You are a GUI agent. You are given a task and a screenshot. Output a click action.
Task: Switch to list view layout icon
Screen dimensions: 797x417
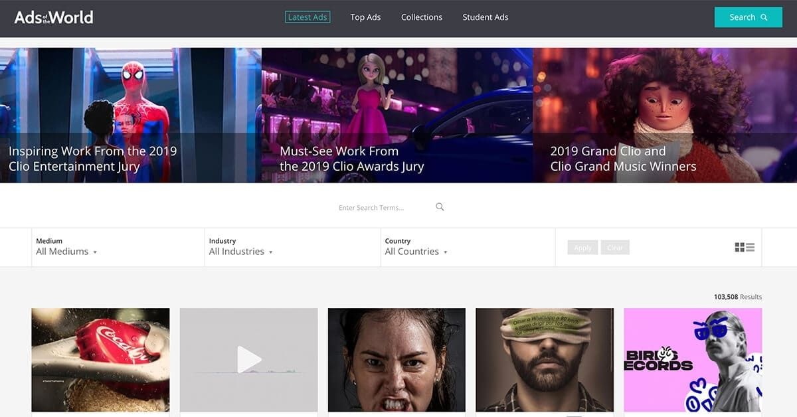(x=751, y=247)
